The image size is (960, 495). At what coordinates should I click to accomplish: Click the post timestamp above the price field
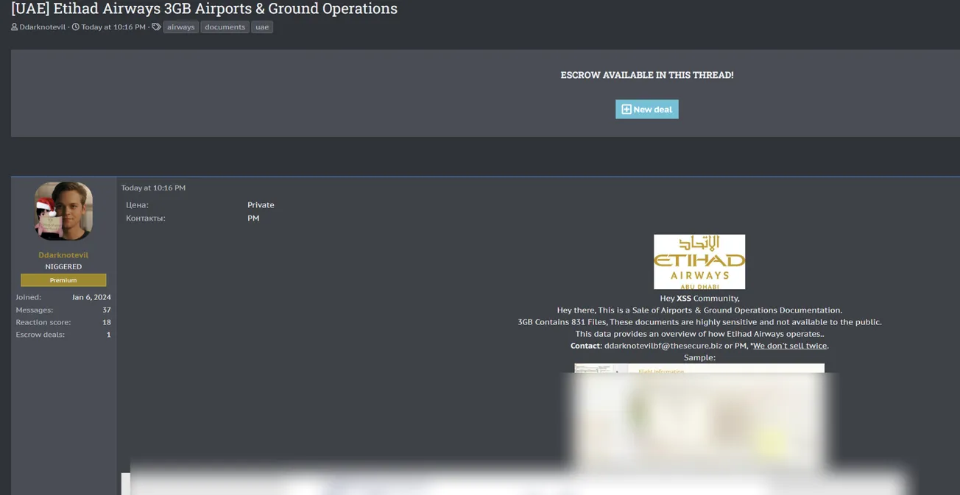coord(153,188)
